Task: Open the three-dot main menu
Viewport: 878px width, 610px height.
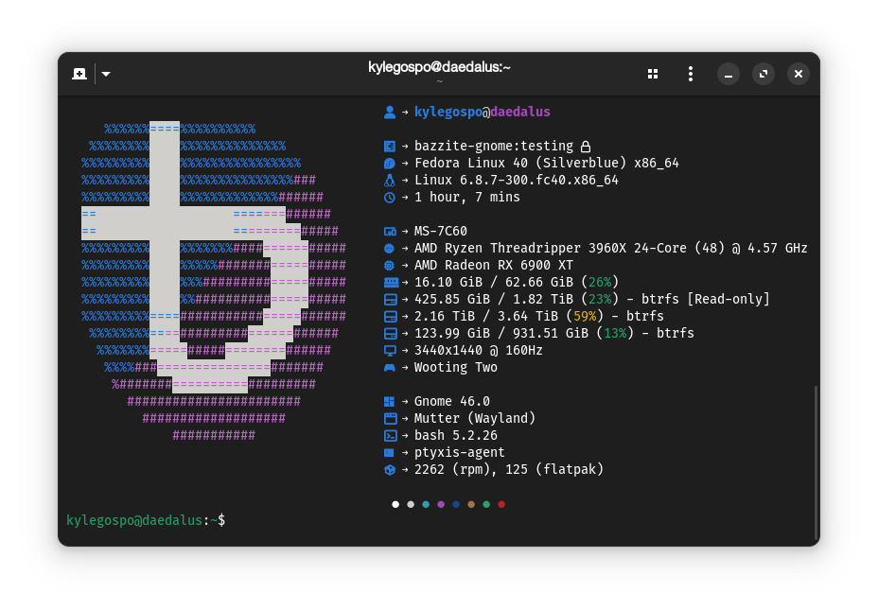Action: [x=691, y=74]
